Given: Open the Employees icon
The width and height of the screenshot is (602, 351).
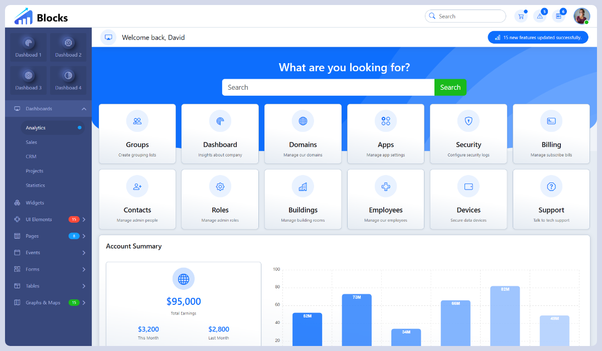Looking at the screenshot, I should click(385, 186).
